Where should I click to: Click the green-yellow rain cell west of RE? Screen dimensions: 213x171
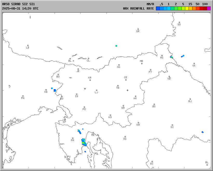coord(83,142)
